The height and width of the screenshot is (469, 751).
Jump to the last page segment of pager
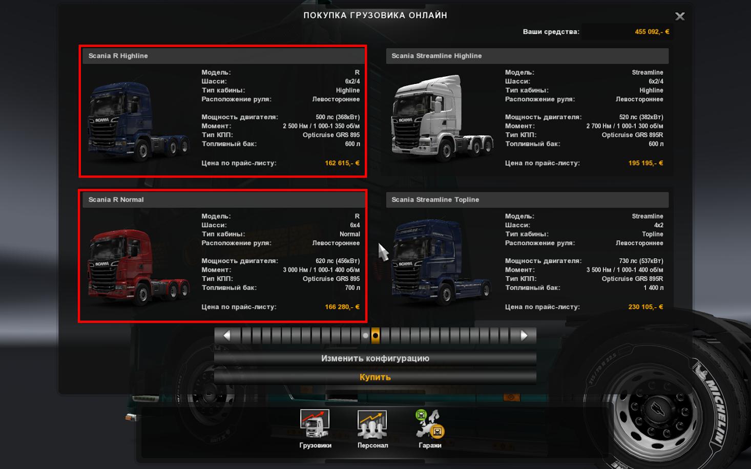click(505, 336)
